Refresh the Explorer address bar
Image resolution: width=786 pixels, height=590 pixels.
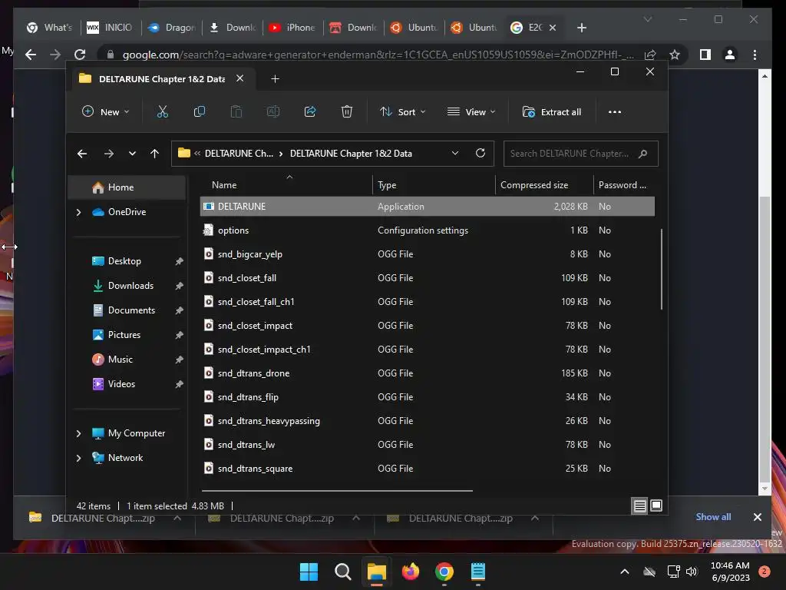(481, 153)
